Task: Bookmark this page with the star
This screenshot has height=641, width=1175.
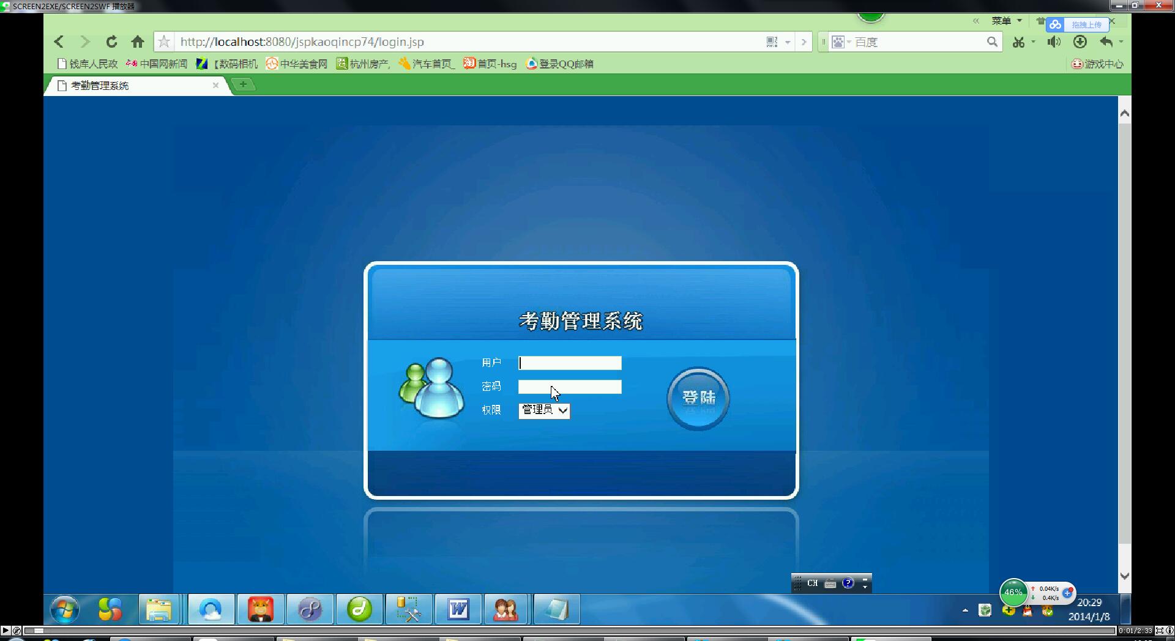Action: click(x=163, y=42)
